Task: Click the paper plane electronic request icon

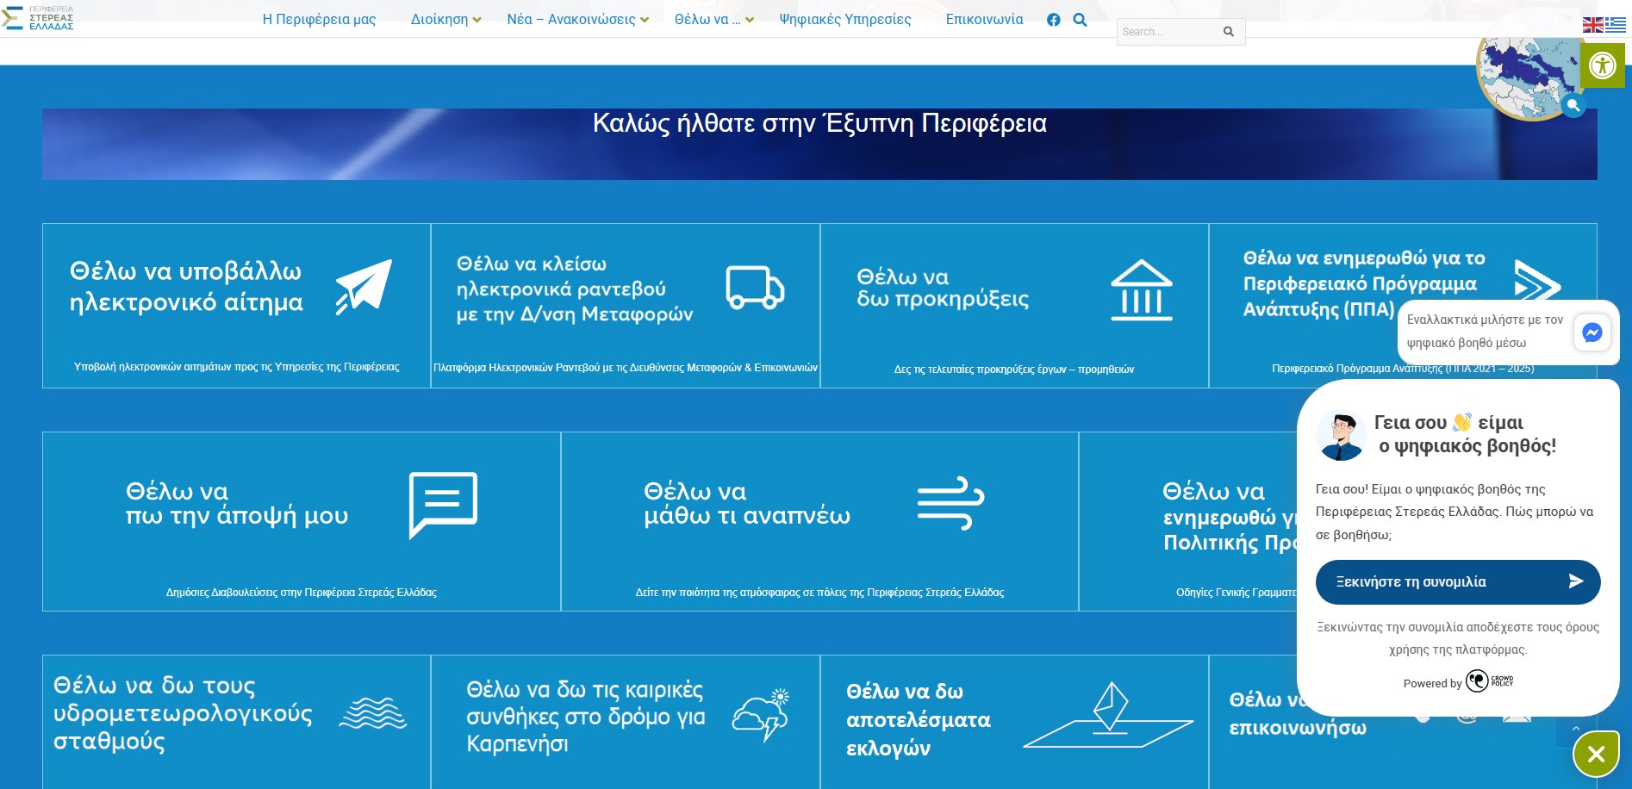Action: 364,287
